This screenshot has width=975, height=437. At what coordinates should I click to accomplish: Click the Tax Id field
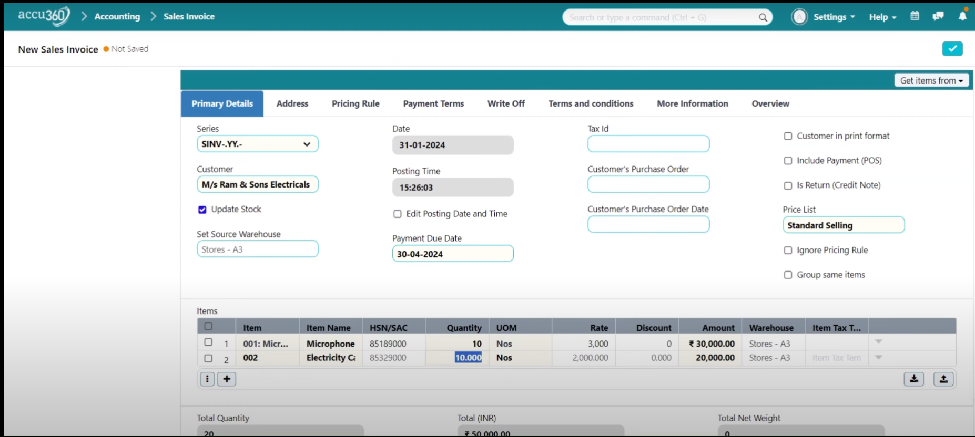648,144
